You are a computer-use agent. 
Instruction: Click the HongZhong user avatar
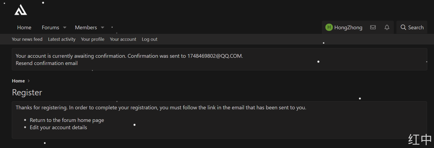(x=329, y=27)
